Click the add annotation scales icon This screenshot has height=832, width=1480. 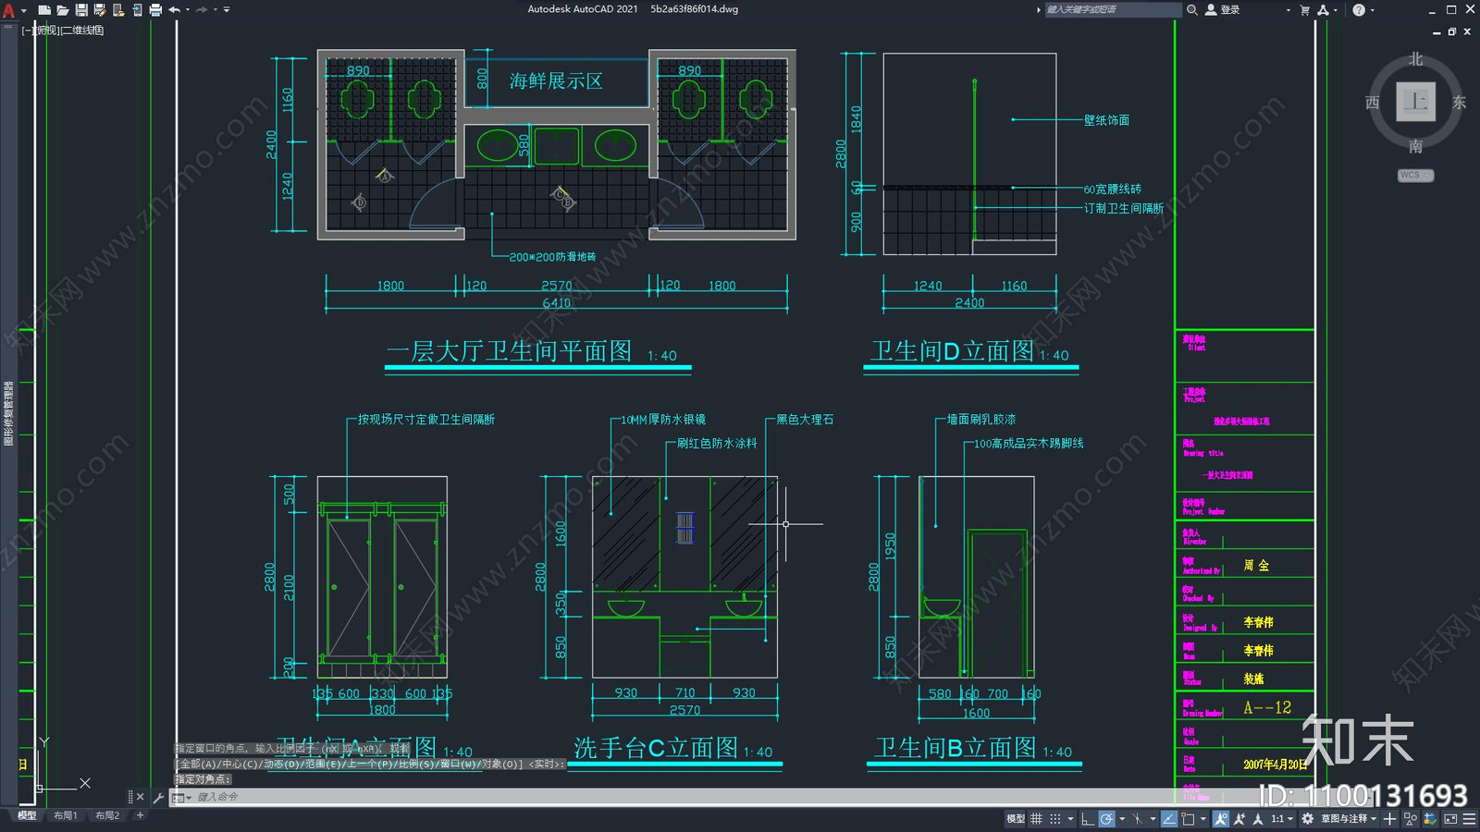(1239, 819)
